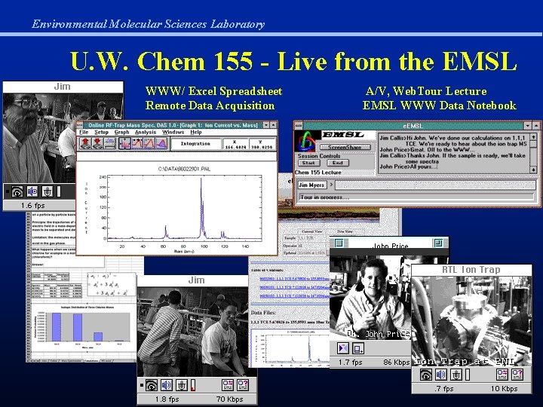543x407 pixels.
Task: Click the Jim Myers name label in eEMSL
Action: (x=312, y=185)
